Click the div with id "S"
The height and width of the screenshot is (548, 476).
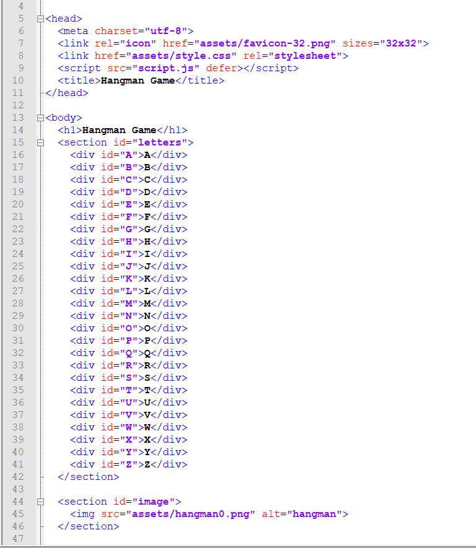129,378
